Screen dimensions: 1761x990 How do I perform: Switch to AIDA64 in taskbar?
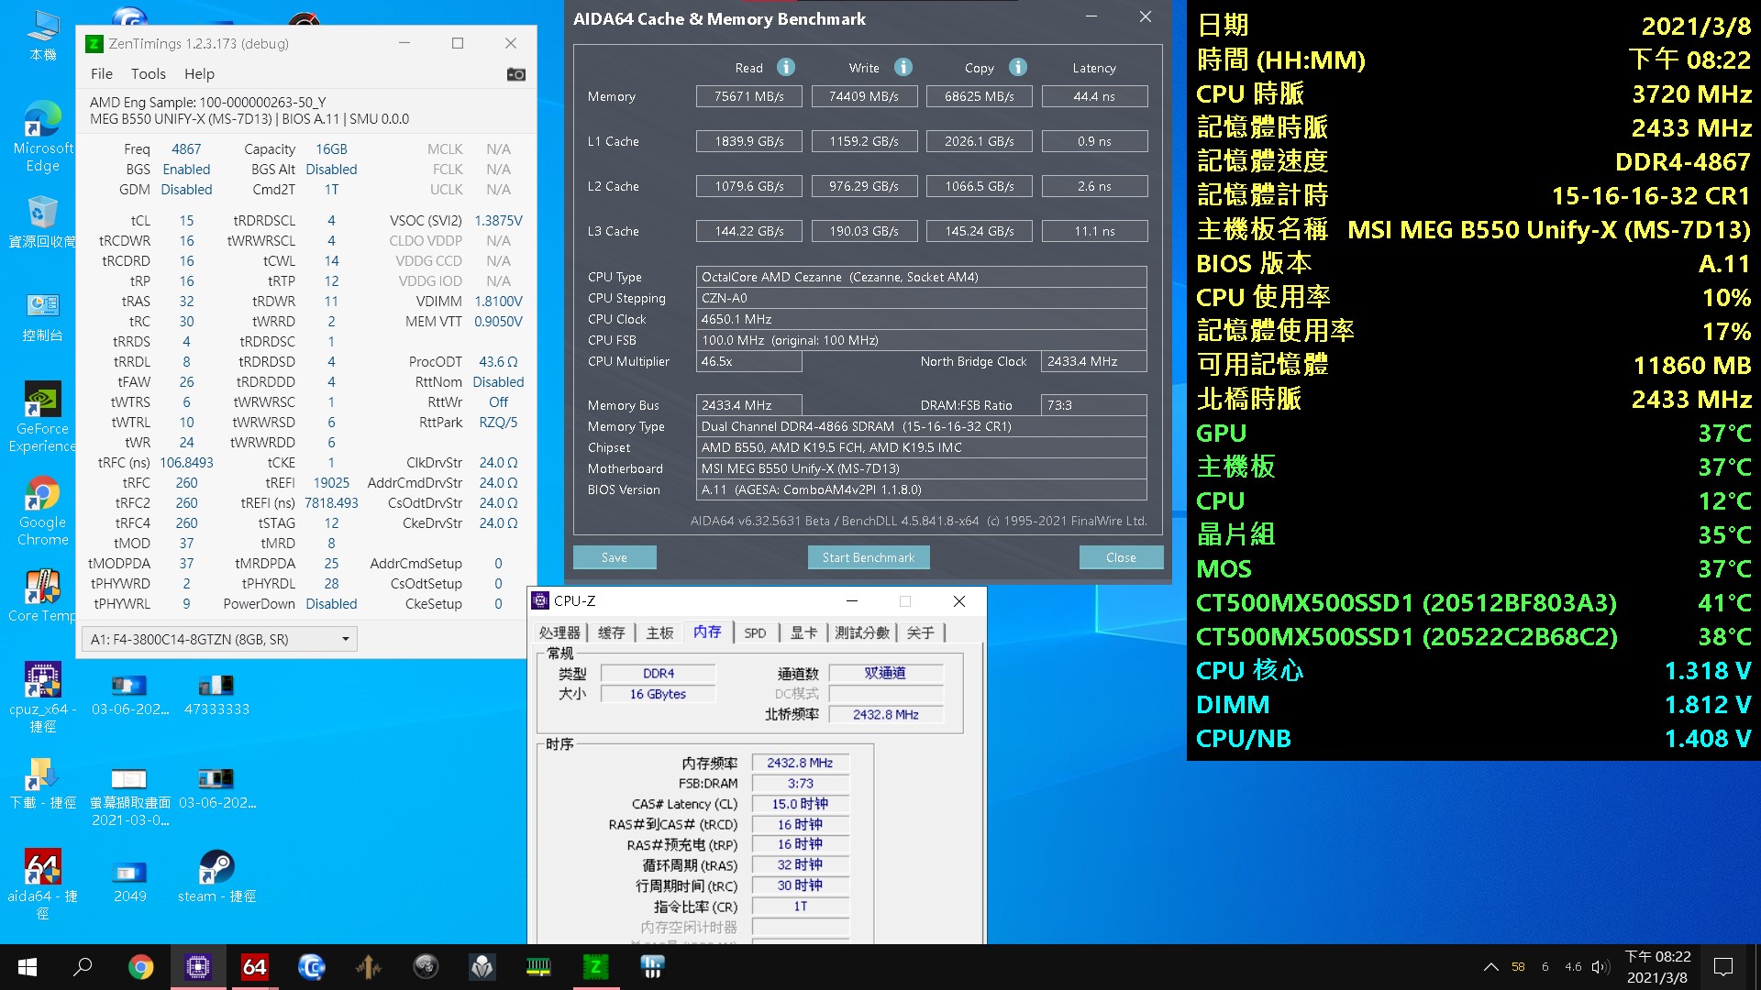tap(254, 967)
